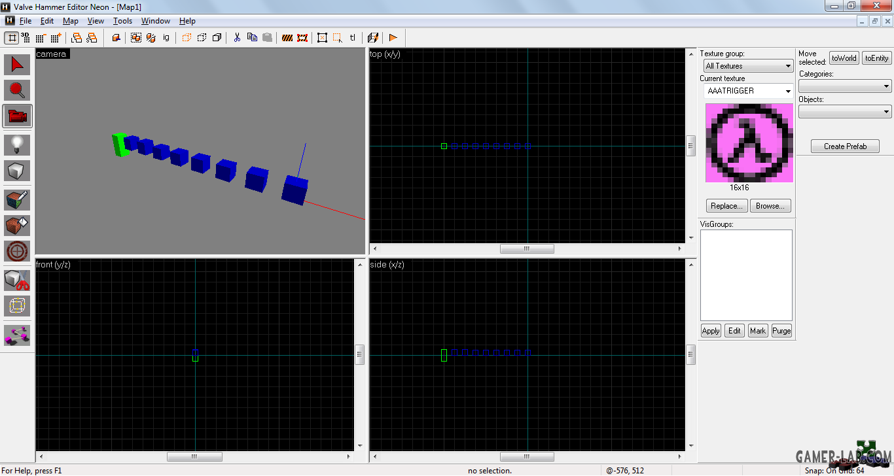The height and width of the screenshot is (476, 894).
Task: Run the map with the play arrow
Action: 393,38
